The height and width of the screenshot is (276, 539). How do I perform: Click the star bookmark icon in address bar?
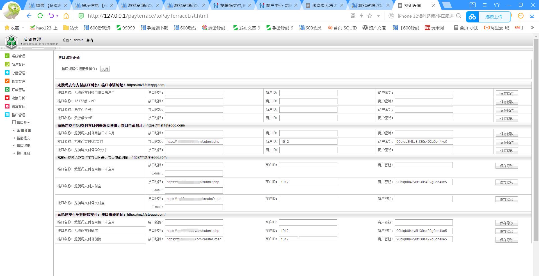coord(370,16)
